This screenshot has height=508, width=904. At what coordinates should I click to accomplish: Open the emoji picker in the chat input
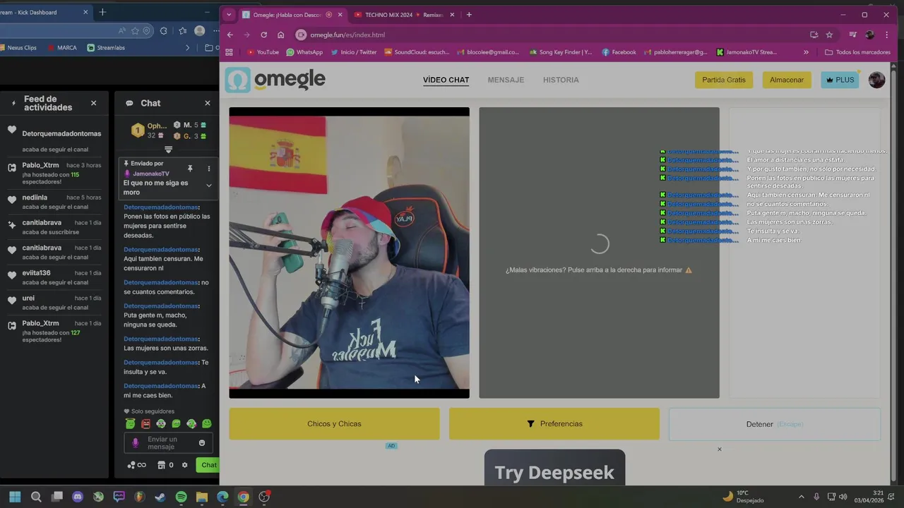point(201,443)
